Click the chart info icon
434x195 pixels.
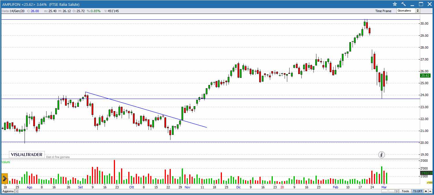point(381,155)
